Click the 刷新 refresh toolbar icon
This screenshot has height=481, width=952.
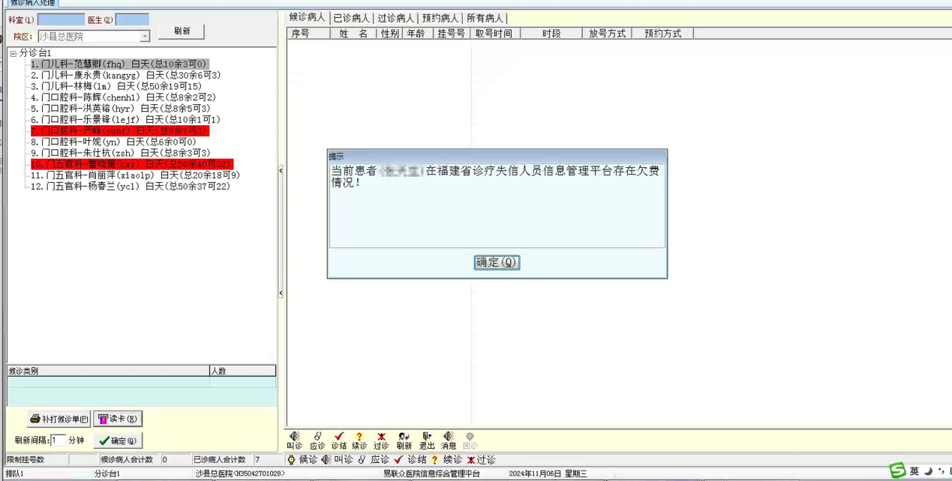coord(404,440)
